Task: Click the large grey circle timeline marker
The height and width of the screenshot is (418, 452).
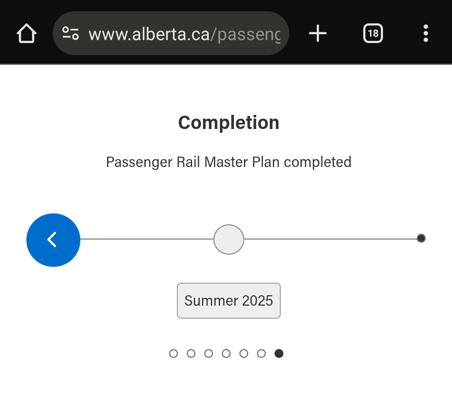Action: [x=229, y=239]
